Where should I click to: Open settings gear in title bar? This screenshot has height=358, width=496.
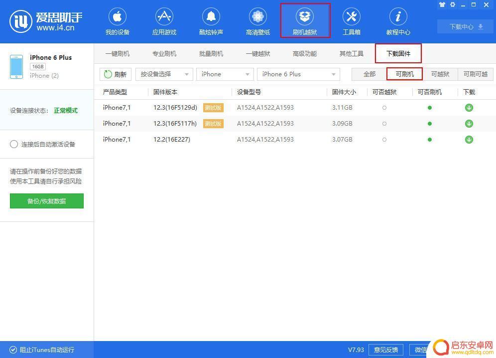click(x=453, y=5)
